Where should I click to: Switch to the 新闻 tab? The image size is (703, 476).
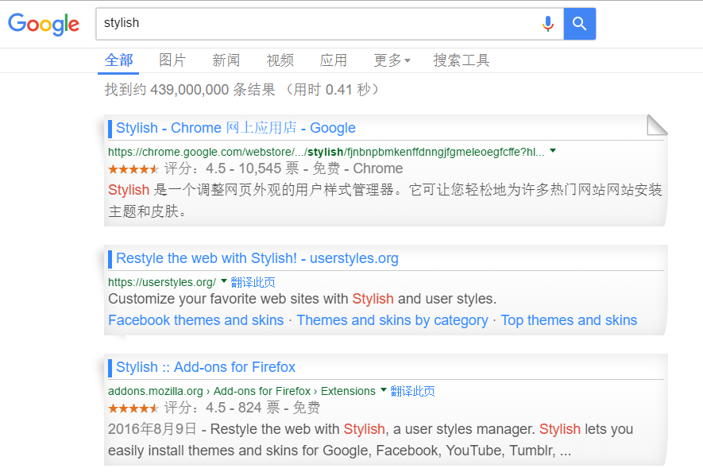tap(226, 60)
